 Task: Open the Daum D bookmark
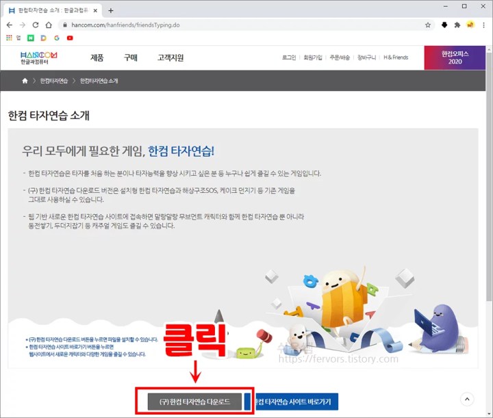[x=43, y=38]
